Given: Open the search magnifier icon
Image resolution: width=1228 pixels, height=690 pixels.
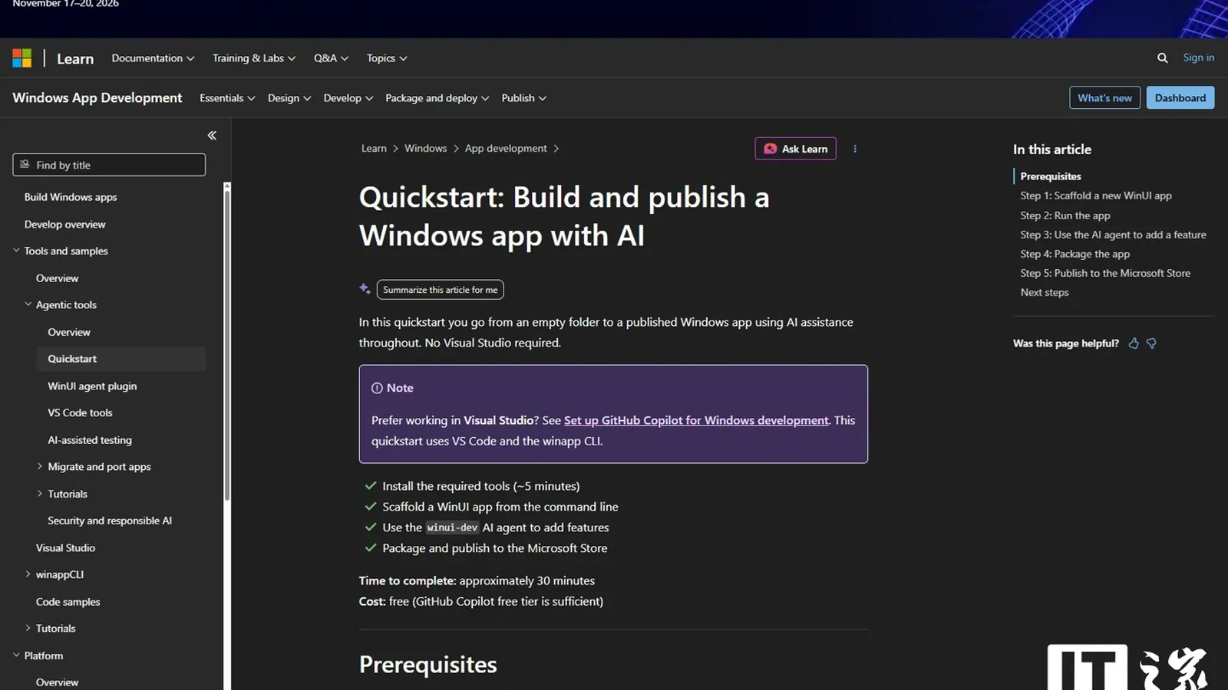Looking at the screenshot, I should [x=1162, y=58].
